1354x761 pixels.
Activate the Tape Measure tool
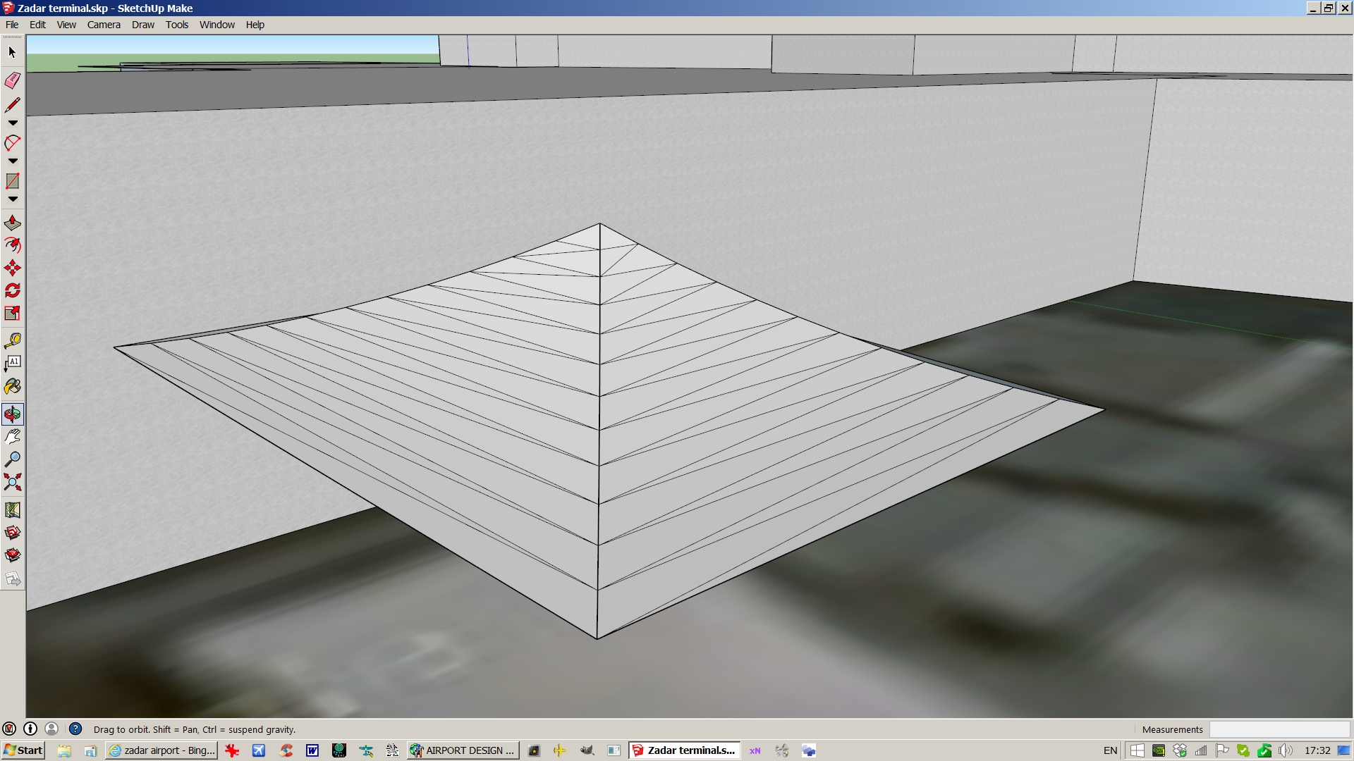12,341
